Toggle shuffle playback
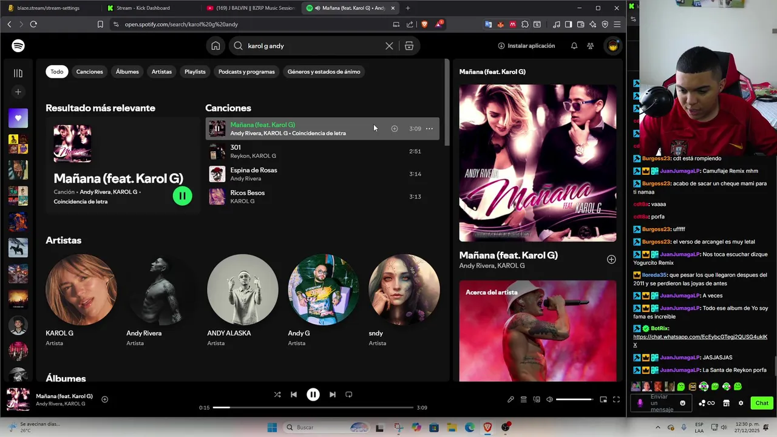Image resolution: width=777 pixels, height=437 pixels. click(x=277, y=395)
